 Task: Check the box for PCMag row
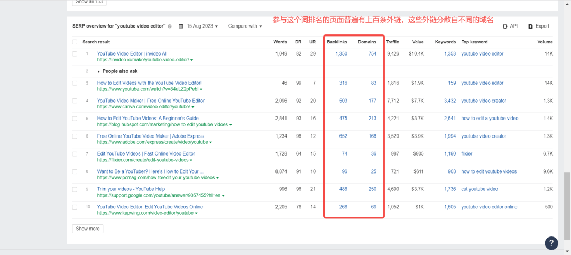tap(75, 171)
